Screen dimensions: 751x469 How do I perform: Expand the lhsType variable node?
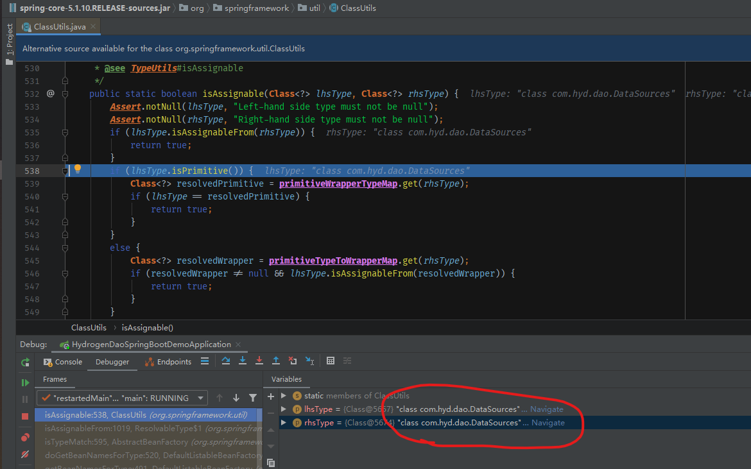pyautogui.click(x=284, y=409)
